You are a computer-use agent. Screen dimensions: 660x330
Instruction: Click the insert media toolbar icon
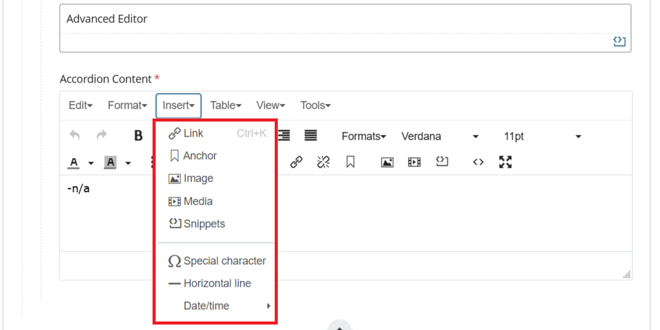(414, 162)
